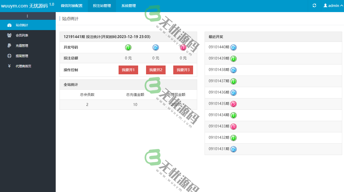Viewport: 344px width, 192px height.
Task: Select the dashboard icon beside 站点统计
Action: tap(10, 25)
